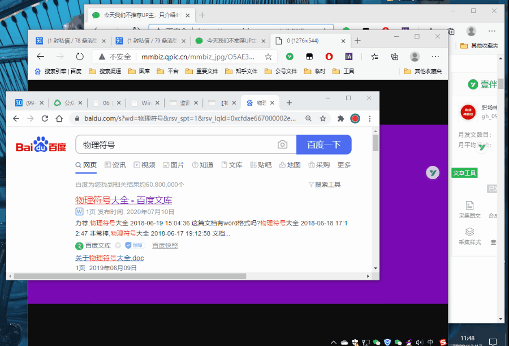Select the 采集样式 icon in 壹伴 sidebar

[x=469, y=232]
